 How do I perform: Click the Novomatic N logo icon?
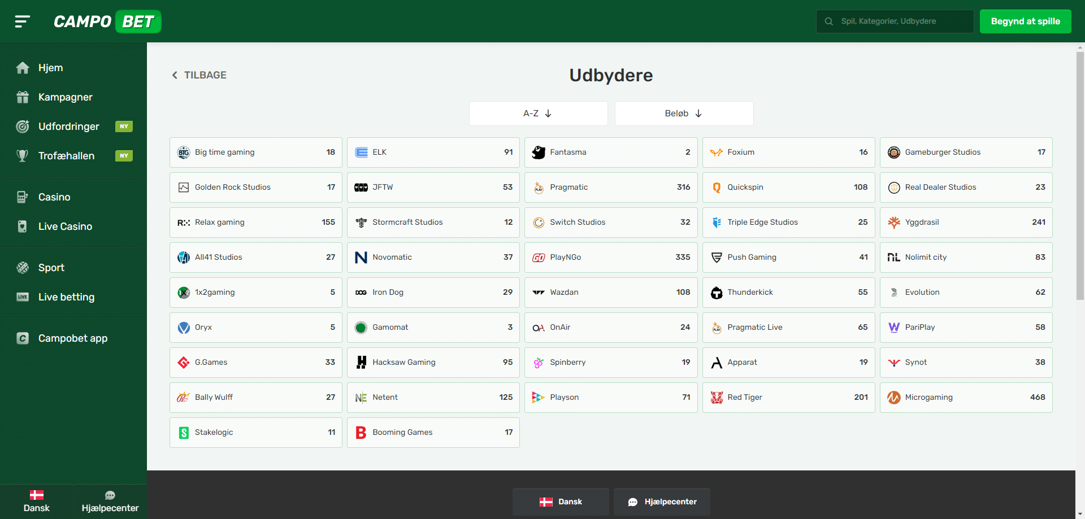[x=361, y=258]
